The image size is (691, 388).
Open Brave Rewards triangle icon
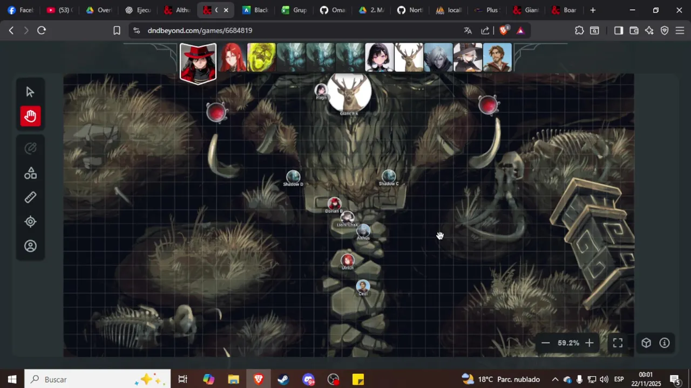(x=520, y=31)
